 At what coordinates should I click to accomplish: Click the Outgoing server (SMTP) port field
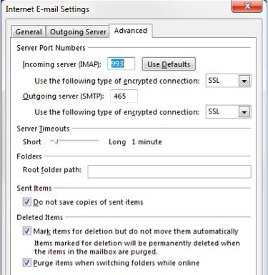click(x=124, y=96)
